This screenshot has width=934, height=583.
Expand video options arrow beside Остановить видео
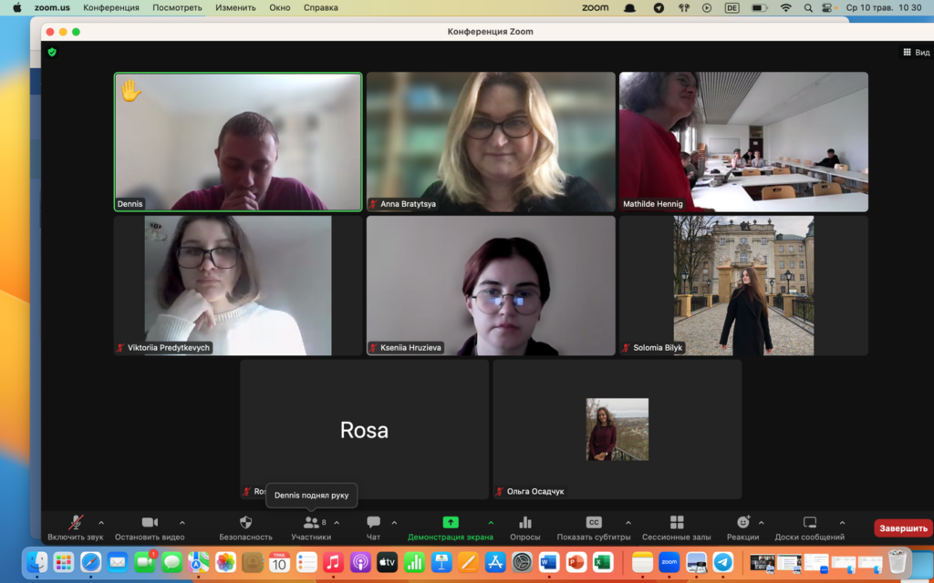(182, 523)
